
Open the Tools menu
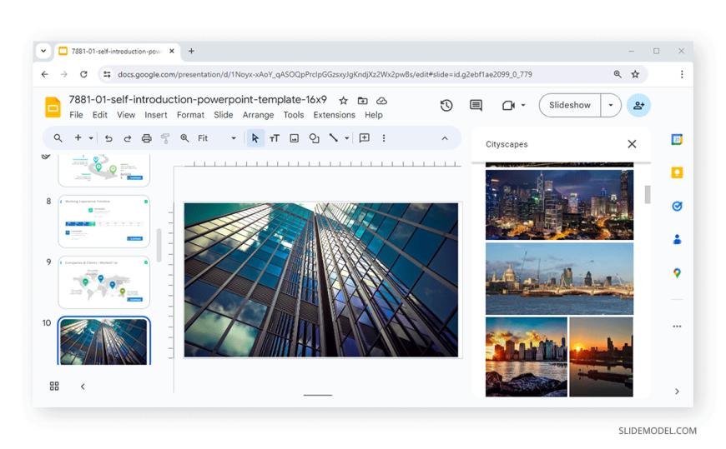point(294,115)
